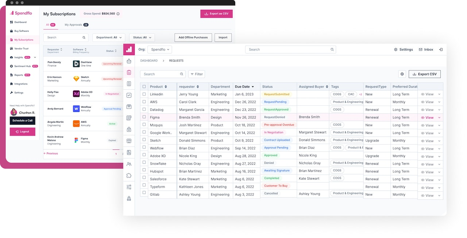The height and width of the screenshot is (238, 467).
Task: Click the table settings gear beside Export CSV
Action: (402, 74)
